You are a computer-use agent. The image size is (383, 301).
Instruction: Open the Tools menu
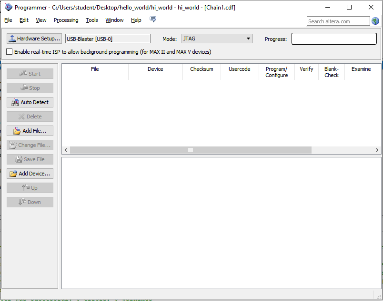tap(92, 20)
